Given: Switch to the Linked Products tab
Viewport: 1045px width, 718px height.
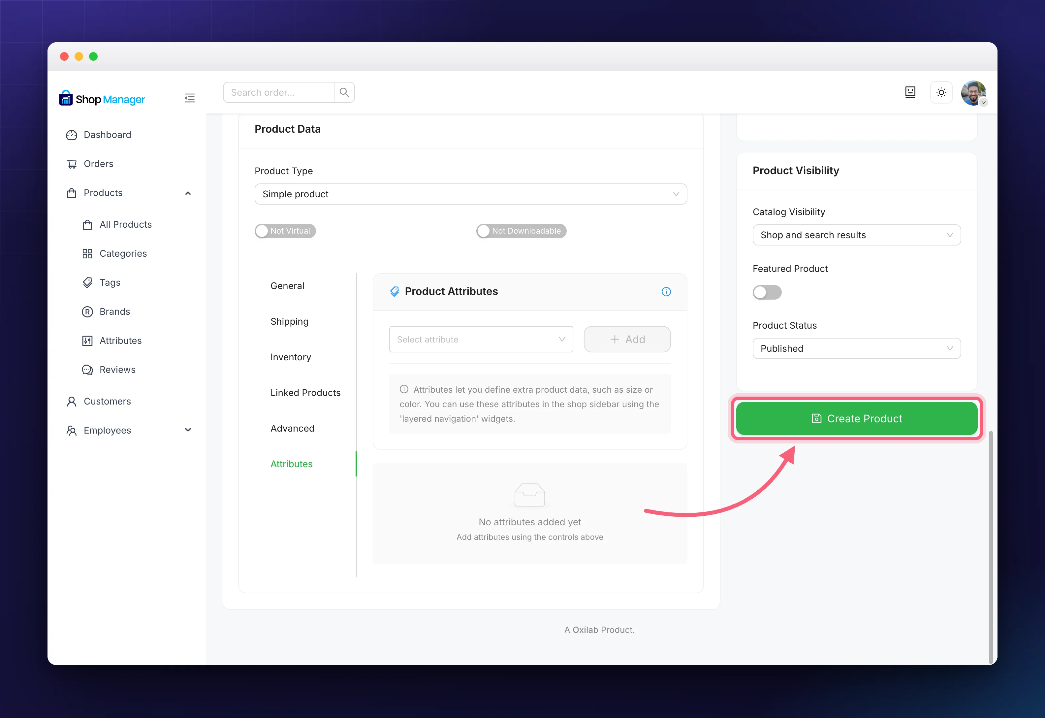Looking at the screenshot, I should (x=305, y=393).
